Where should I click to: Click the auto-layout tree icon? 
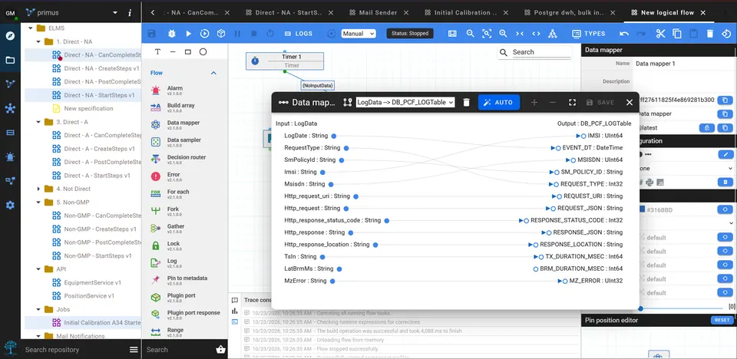click(552, 34)
